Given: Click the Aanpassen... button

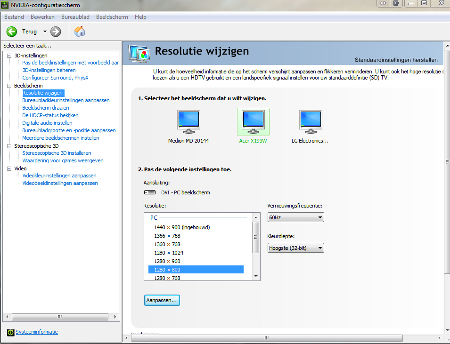Looking at the screenshot, I should click(x=162, y=300).
